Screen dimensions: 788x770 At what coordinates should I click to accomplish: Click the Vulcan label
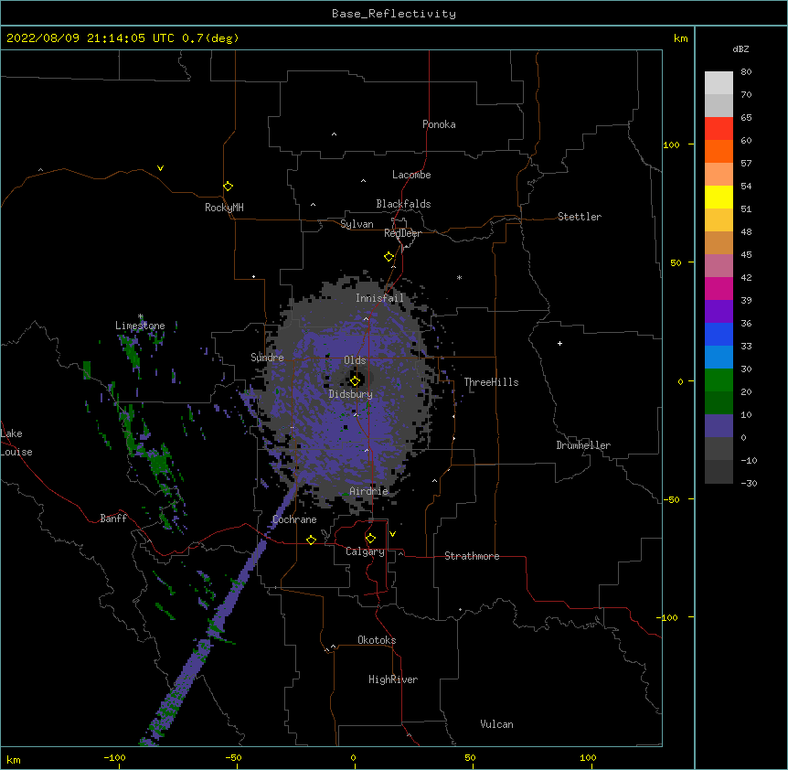(496, 724)
